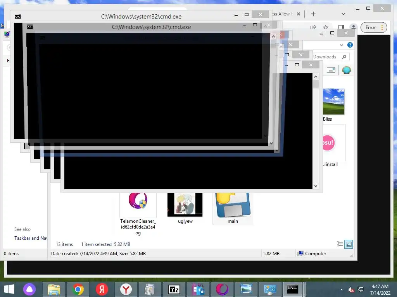Open the Telamon Cleaner swirl taskbar icon
397x297 pixels.
(222, 289)
